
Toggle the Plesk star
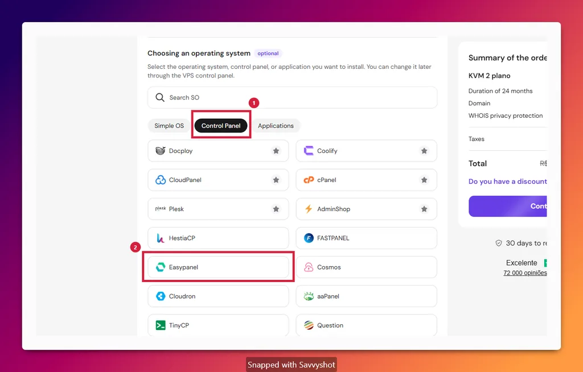pos(276,209)
